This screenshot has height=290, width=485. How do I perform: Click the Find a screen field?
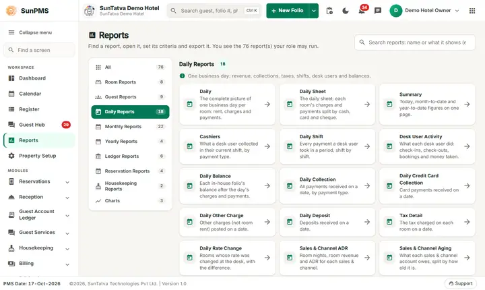pos(39,50)
